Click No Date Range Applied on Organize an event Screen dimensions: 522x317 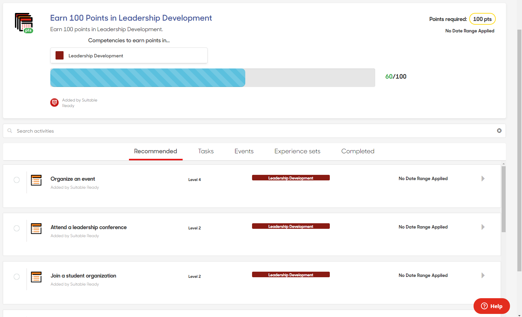pos(423,179)
